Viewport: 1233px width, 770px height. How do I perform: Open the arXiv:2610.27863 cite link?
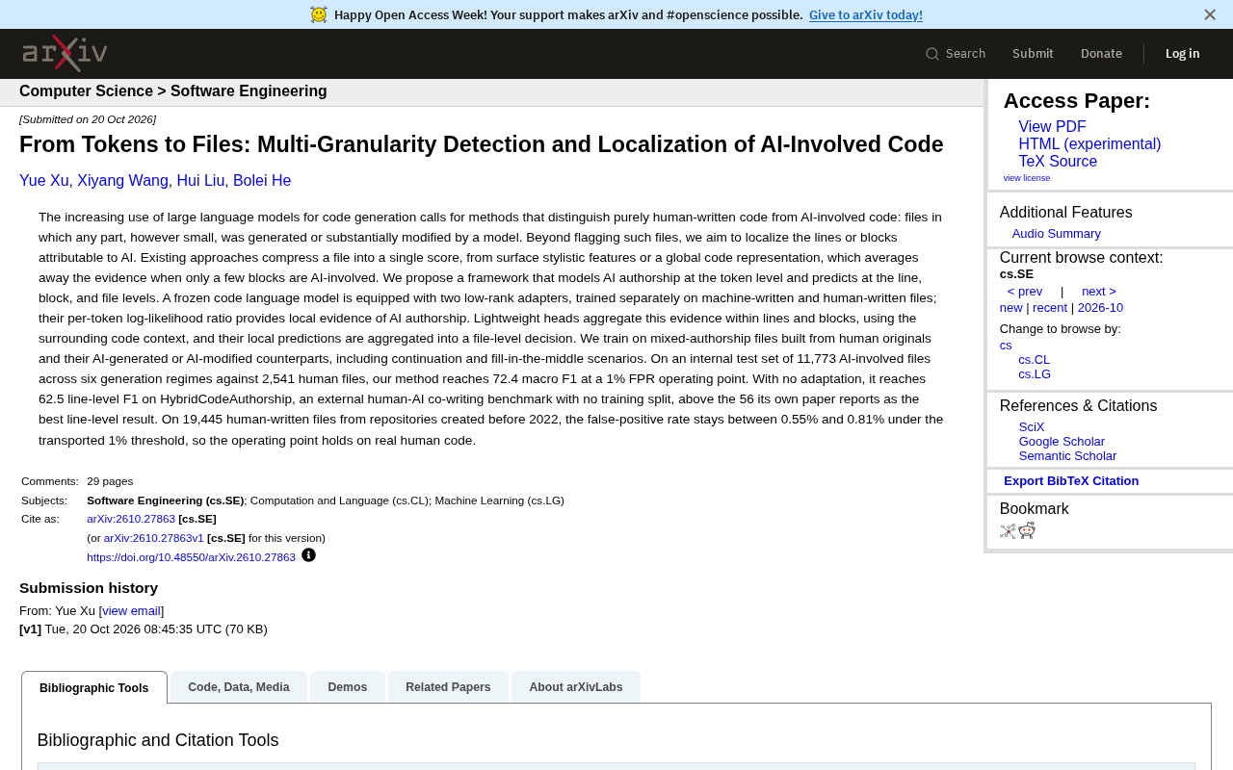131,519
